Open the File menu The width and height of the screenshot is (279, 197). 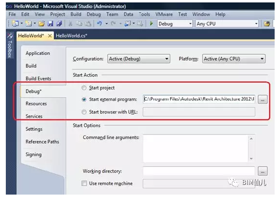click(12, 14)
